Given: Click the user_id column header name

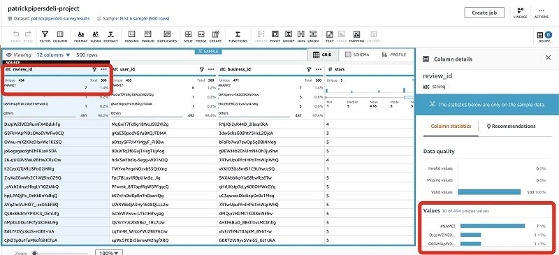Looking at the screenshot, I should tap(127, 70).
